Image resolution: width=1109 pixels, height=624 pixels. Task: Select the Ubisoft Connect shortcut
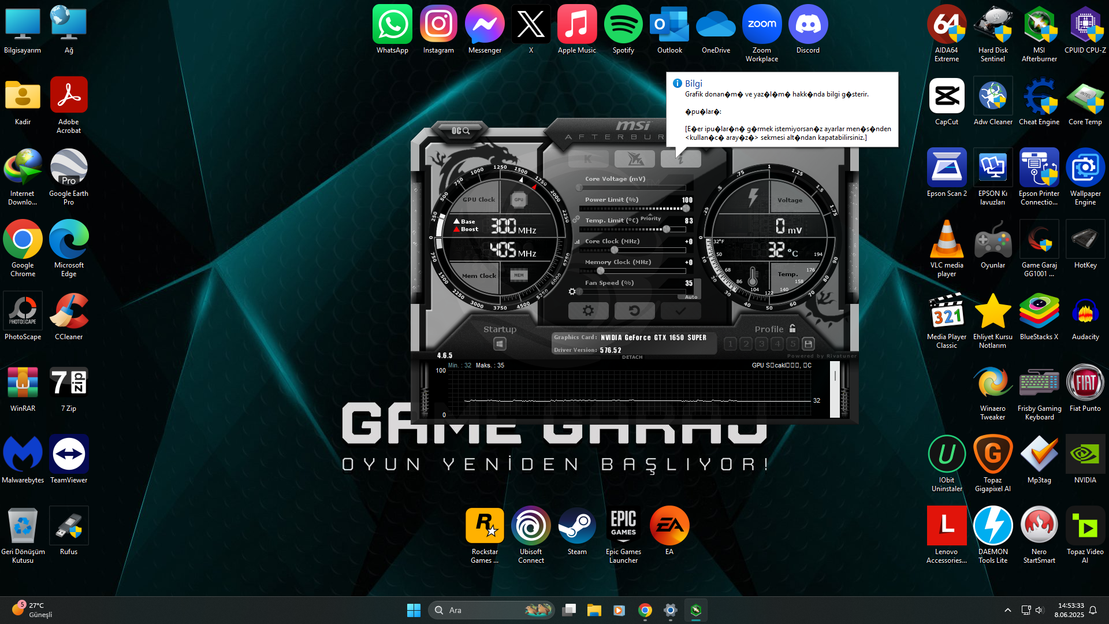[531, 535]
